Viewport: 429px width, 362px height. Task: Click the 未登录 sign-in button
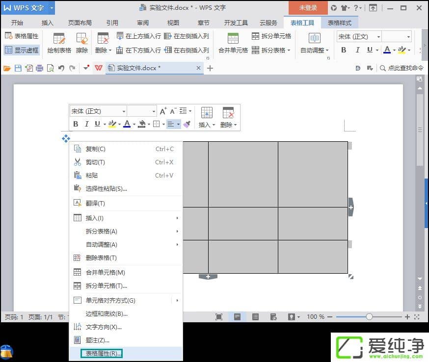pos(308,8)
